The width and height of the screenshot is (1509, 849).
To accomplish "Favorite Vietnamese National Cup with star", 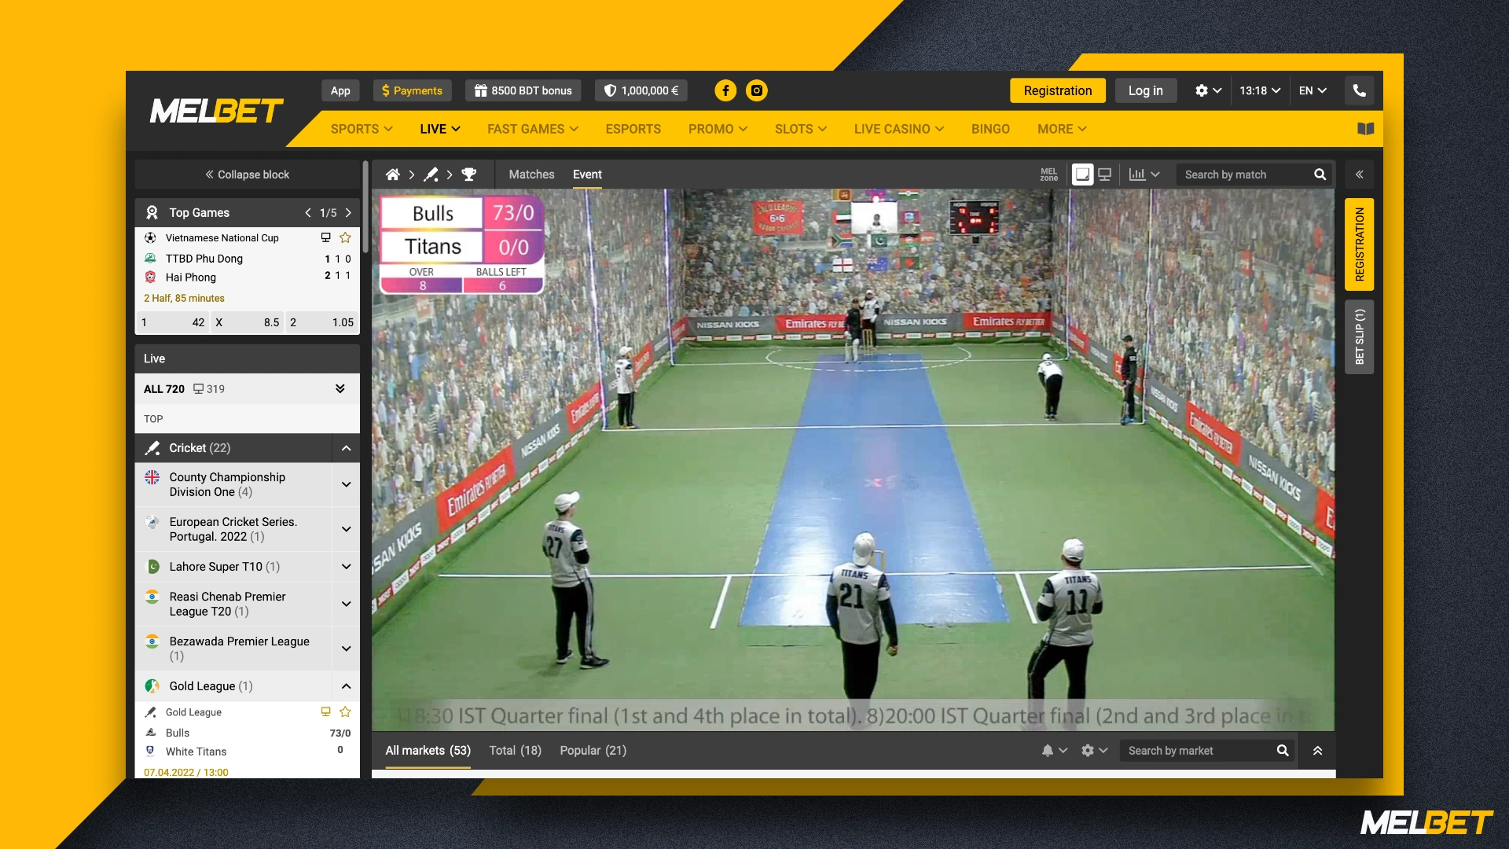I will click(345, 237).
